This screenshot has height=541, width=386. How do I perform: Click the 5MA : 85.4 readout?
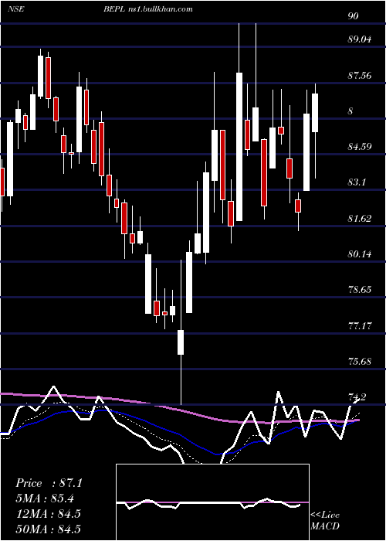click(45, 498)
